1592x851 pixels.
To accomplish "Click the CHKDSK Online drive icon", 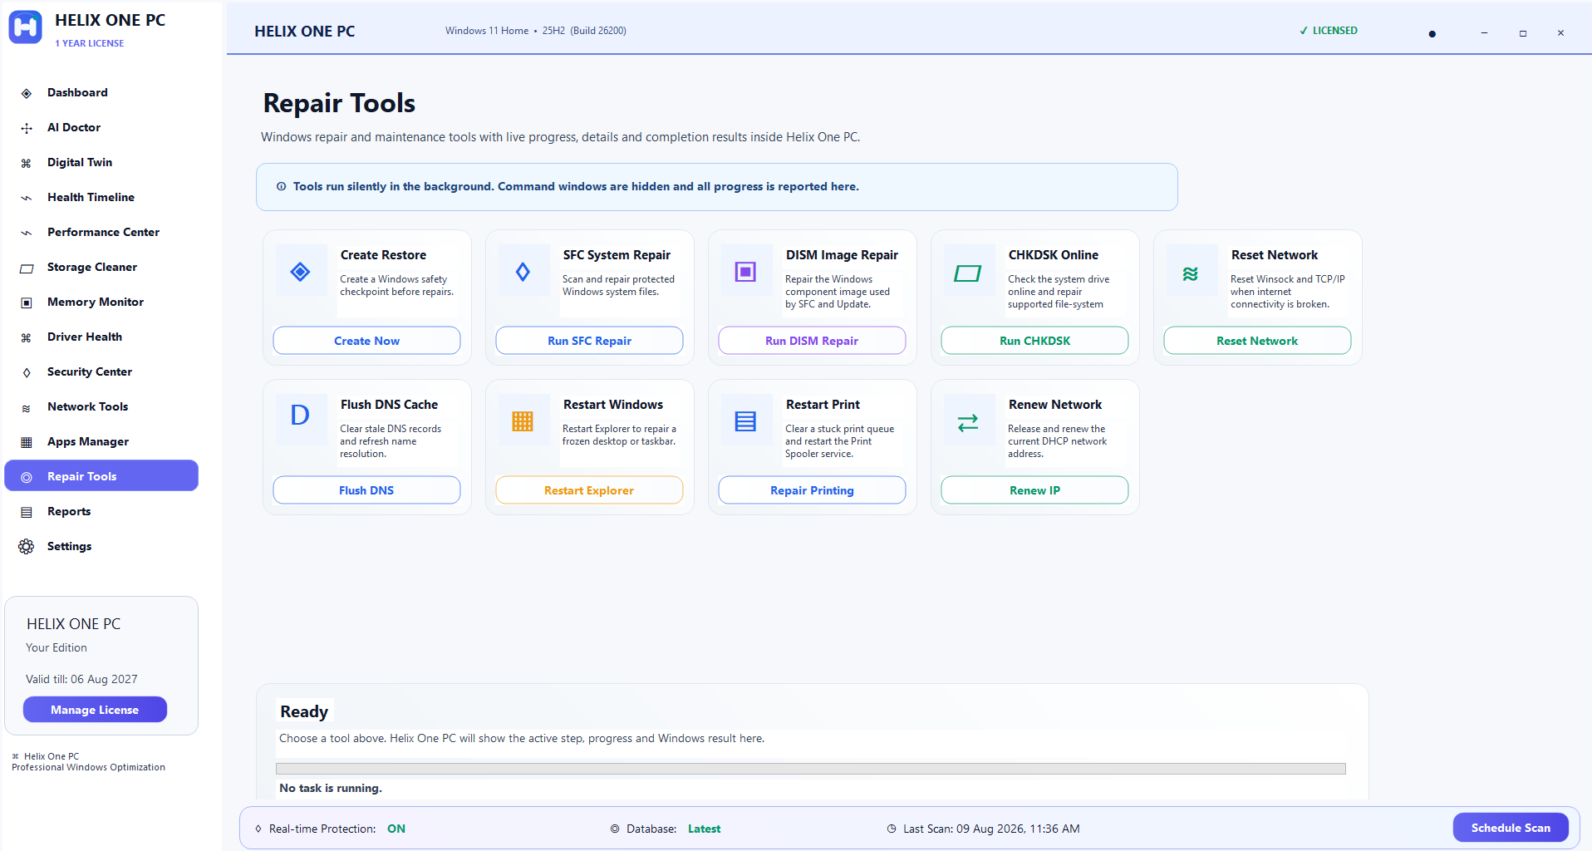I will click(968, 273).
